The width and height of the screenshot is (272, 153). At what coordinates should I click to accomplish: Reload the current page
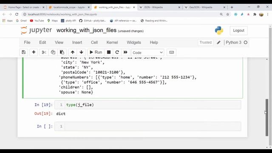(x=17, y=14)
